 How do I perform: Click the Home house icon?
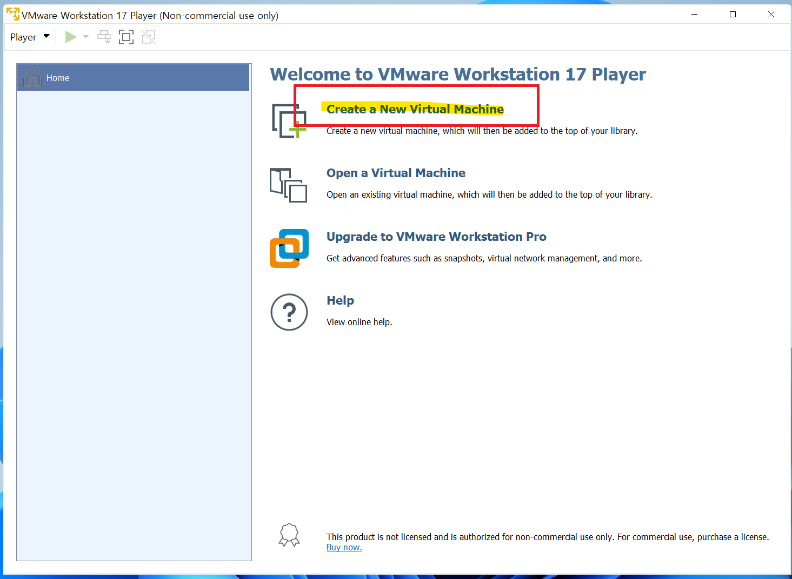coord(32,78)
